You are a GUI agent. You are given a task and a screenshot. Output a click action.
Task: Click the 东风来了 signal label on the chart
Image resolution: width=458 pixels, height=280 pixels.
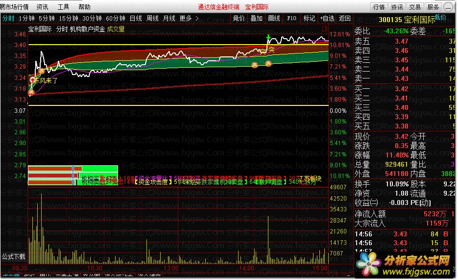point(46,80)
